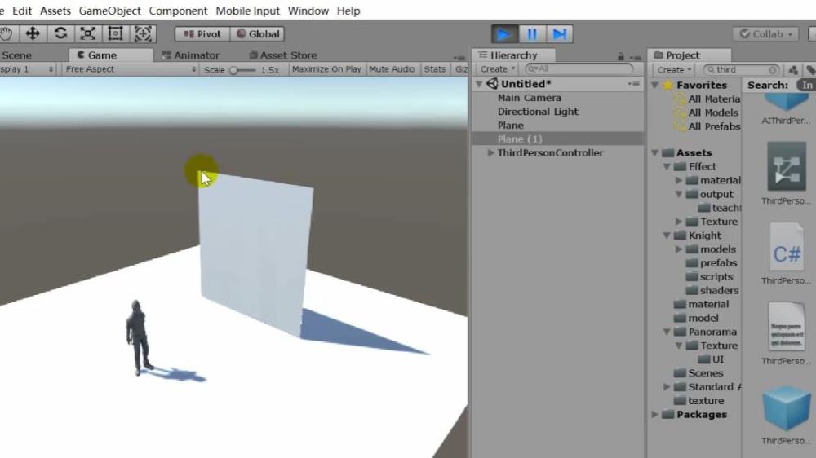This screenshot has height=458, width=816.
Task: Open the Component menu
Action: [x=178, y=11]
